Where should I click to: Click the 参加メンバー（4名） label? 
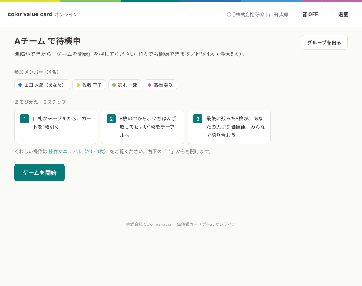coord(37,72)
